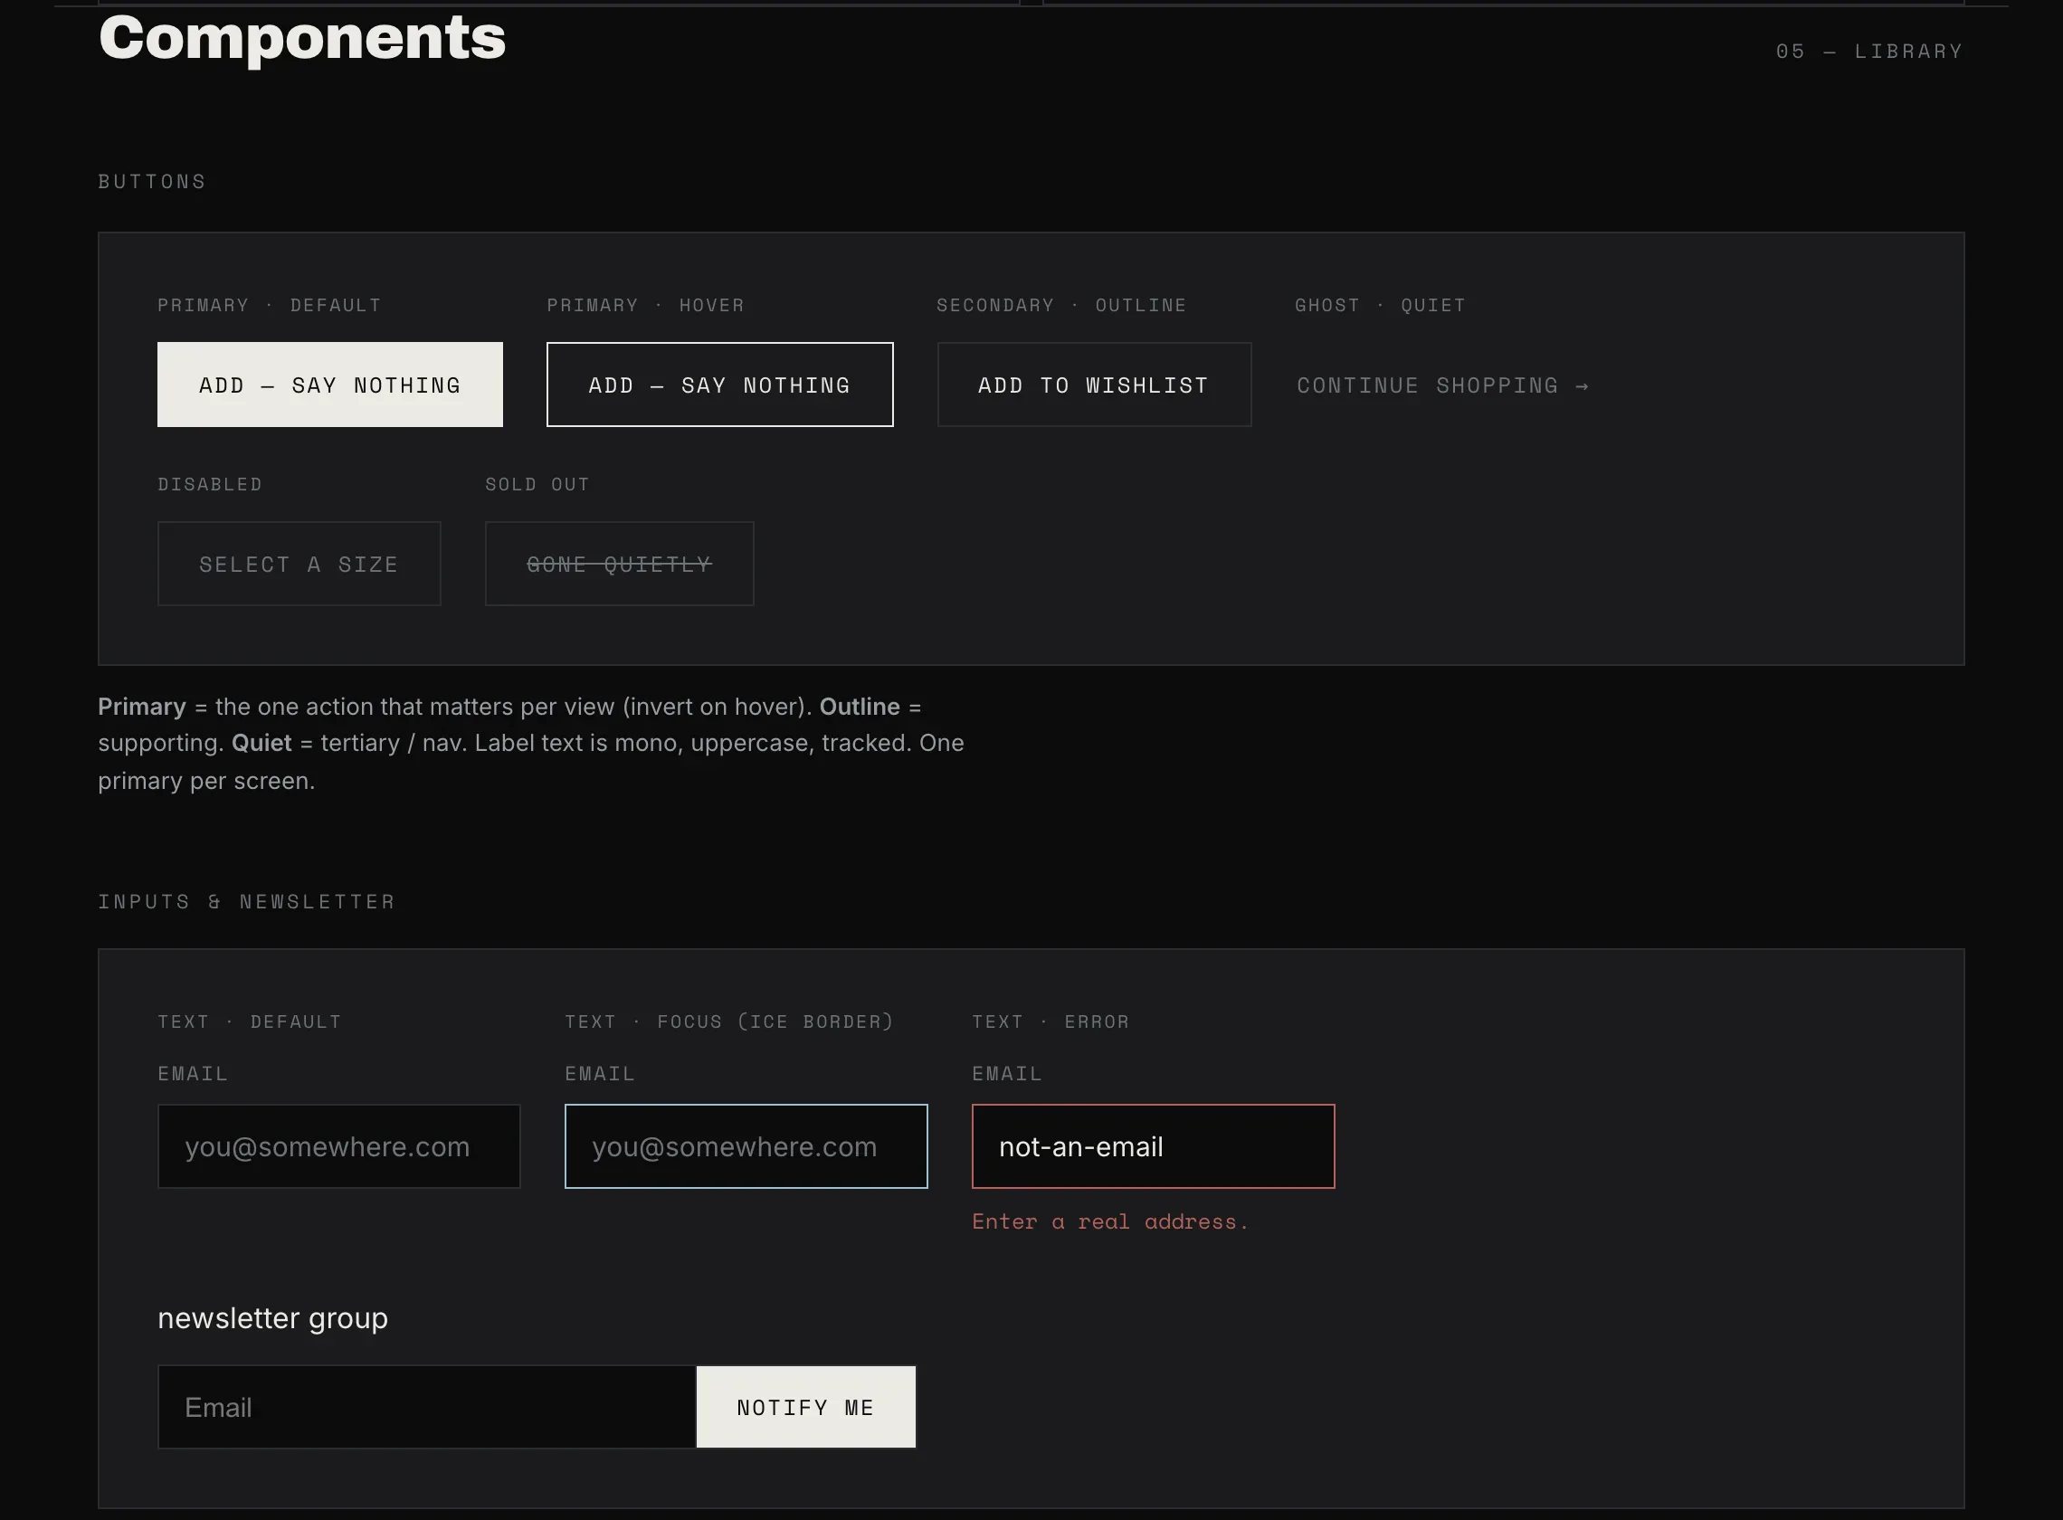Click the disabled 'Select a Size' button
2063x1520 pixels.
(299, 564)
